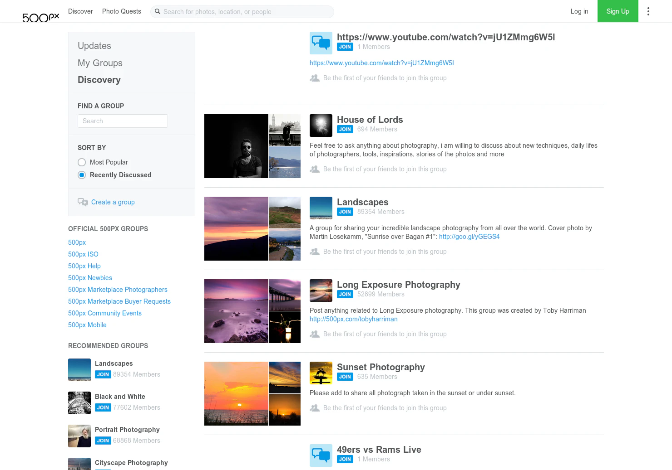The image size is (672, 470).
Task: Click friends icon under Long Exposure Photography
Action: [315, 334]
